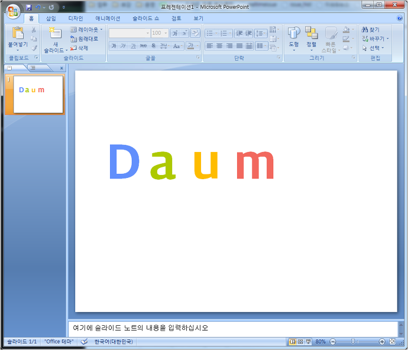The image size is (408, 350).
Task: Open the Office button menu
Action: pyautogui.click(x=12, y=11)
